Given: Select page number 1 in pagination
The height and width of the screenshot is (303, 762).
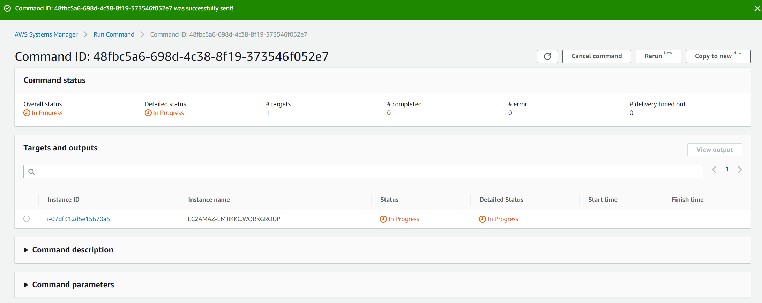Looking at the screenshot, I should pos(727,169).
